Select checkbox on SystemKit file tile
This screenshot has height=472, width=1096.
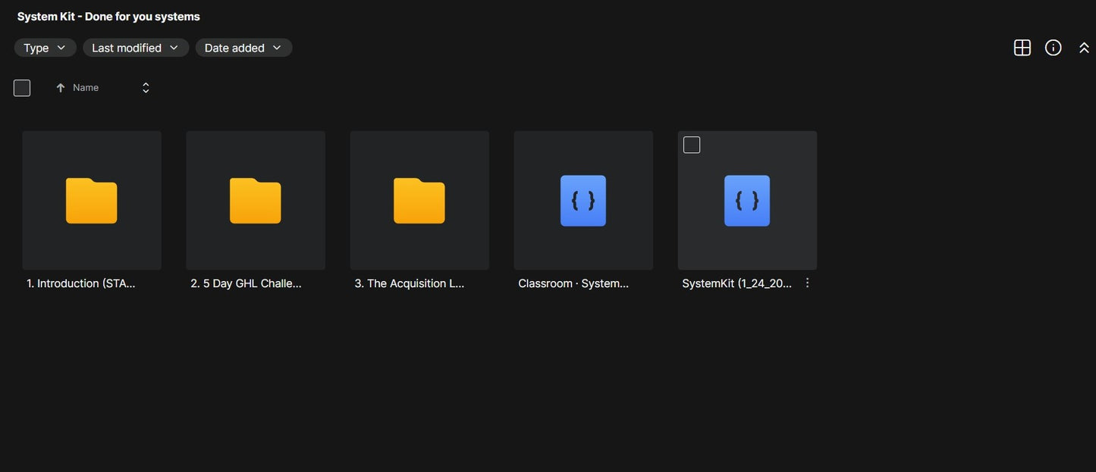(692, 145)
